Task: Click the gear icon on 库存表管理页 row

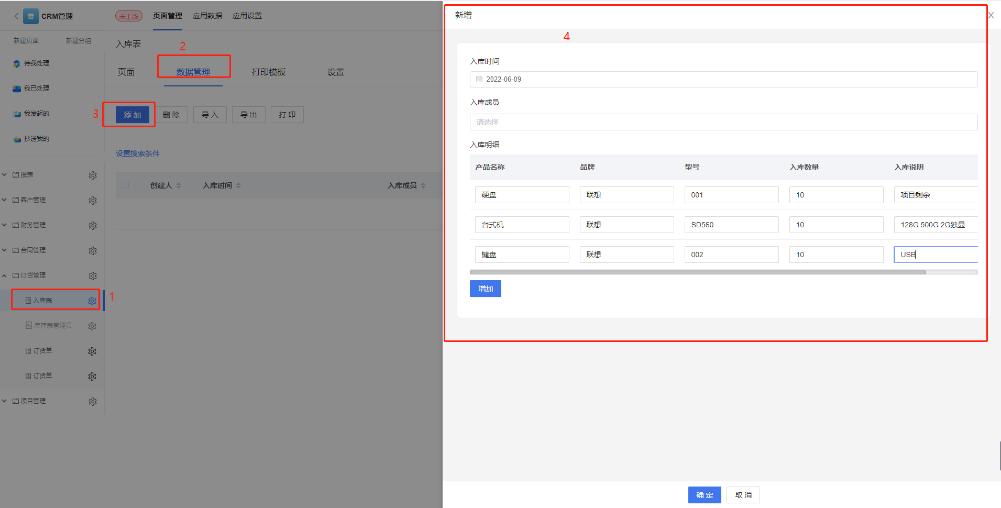Action: click(92, 326)
